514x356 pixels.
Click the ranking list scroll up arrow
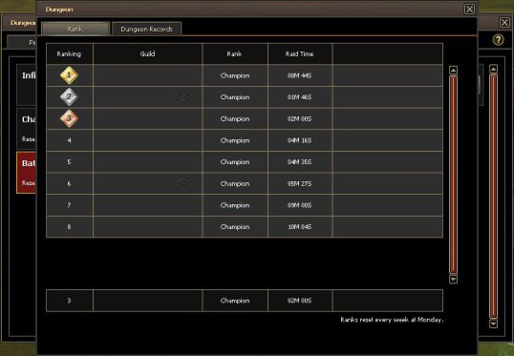pos(454,70)
